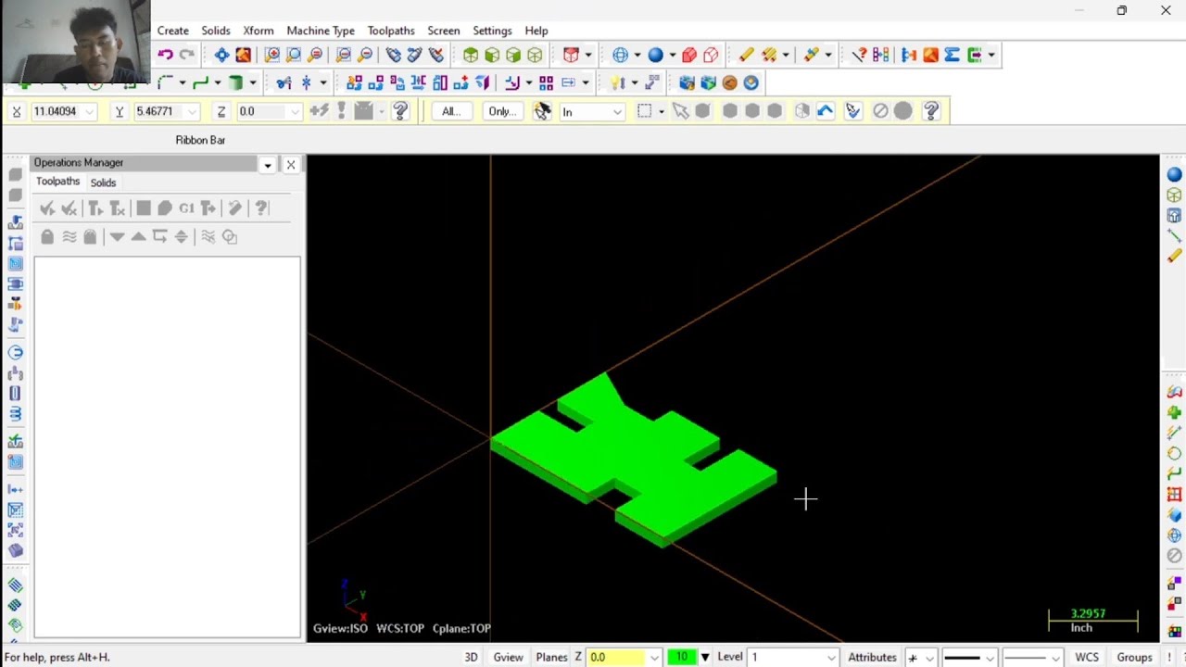Click the yellow pencil icon in right sidebar

click(1174, 256)
